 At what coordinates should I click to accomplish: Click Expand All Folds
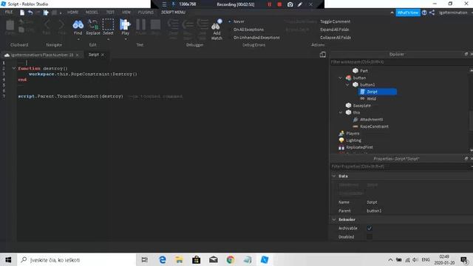[334, 30]
